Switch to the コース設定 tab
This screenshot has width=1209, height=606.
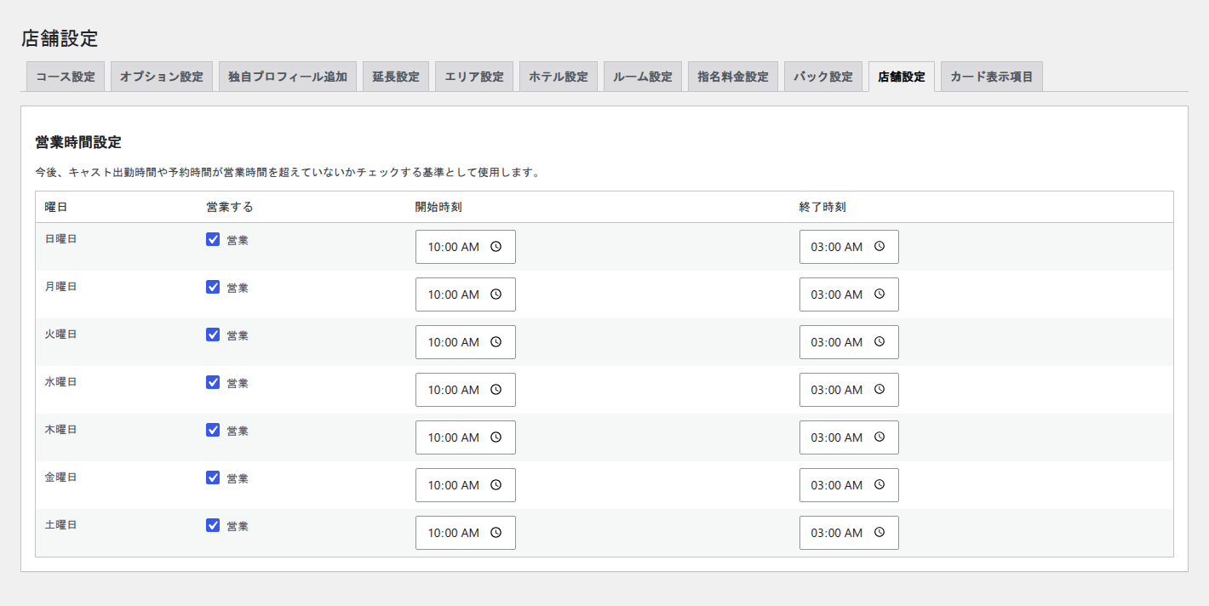(x=66, y=77)
